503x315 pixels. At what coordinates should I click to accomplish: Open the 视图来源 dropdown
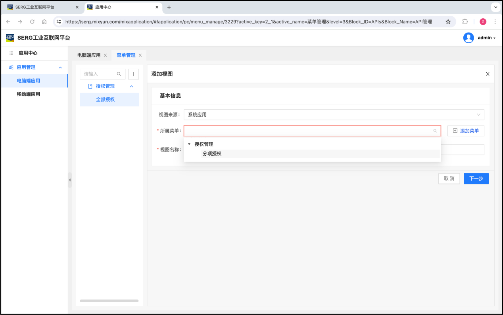click(x=334, y=115)
